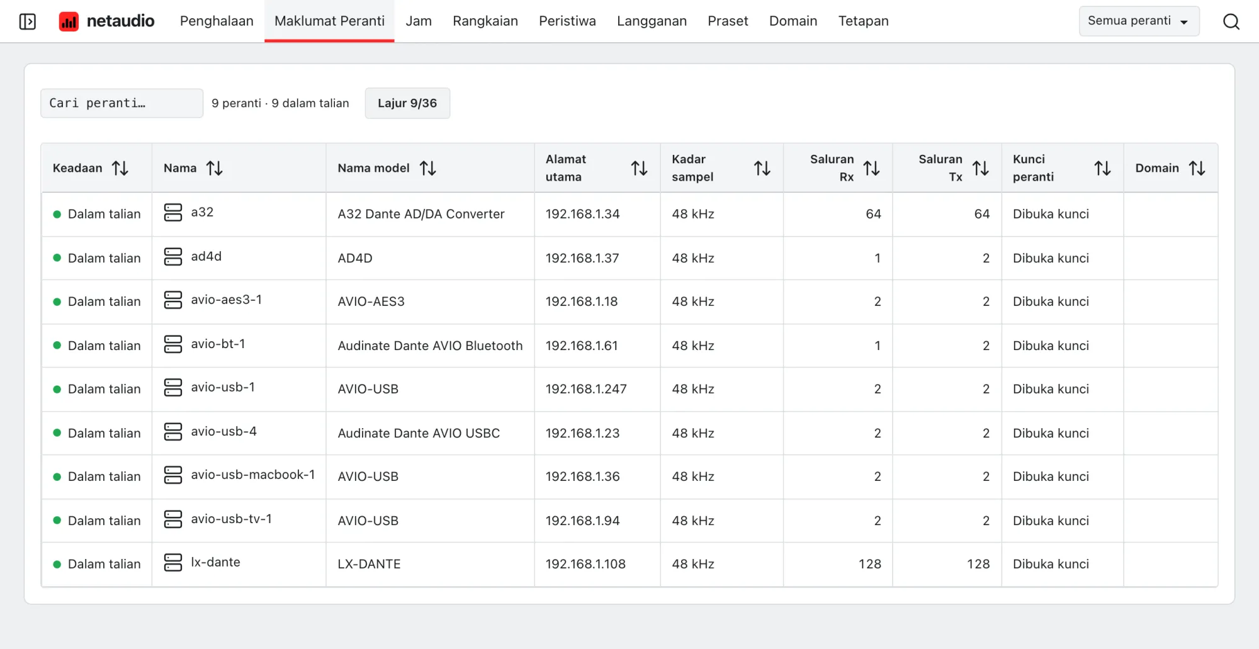Sort by Kadar sampel column arrows
This screenshot has height=649, width=1259.
pos(762,168)
